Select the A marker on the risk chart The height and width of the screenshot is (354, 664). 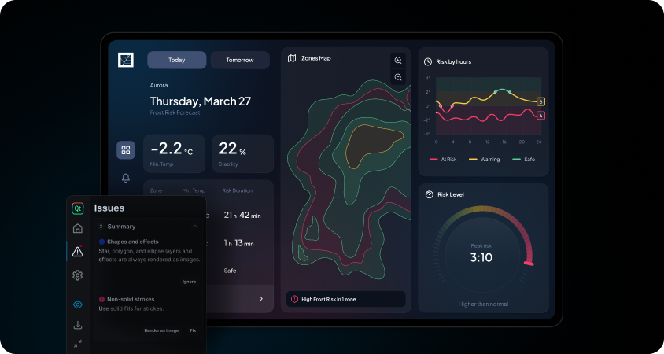coord(540,115)
